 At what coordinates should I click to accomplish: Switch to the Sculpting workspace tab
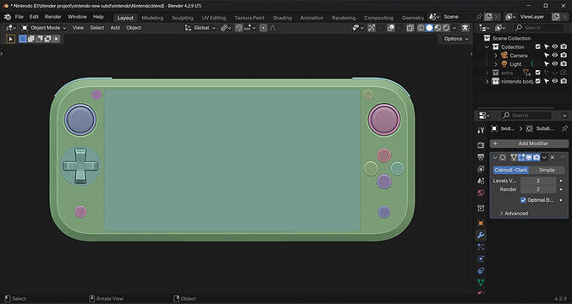click(183, 18)
